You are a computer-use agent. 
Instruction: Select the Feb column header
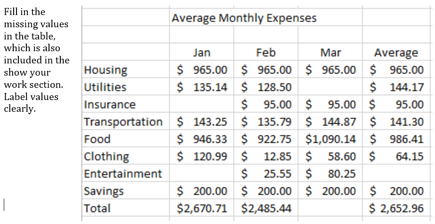266,53
